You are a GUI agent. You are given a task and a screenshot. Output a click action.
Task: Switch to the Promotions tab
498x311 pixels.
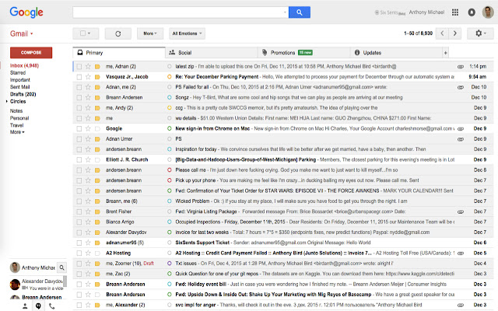304,53
